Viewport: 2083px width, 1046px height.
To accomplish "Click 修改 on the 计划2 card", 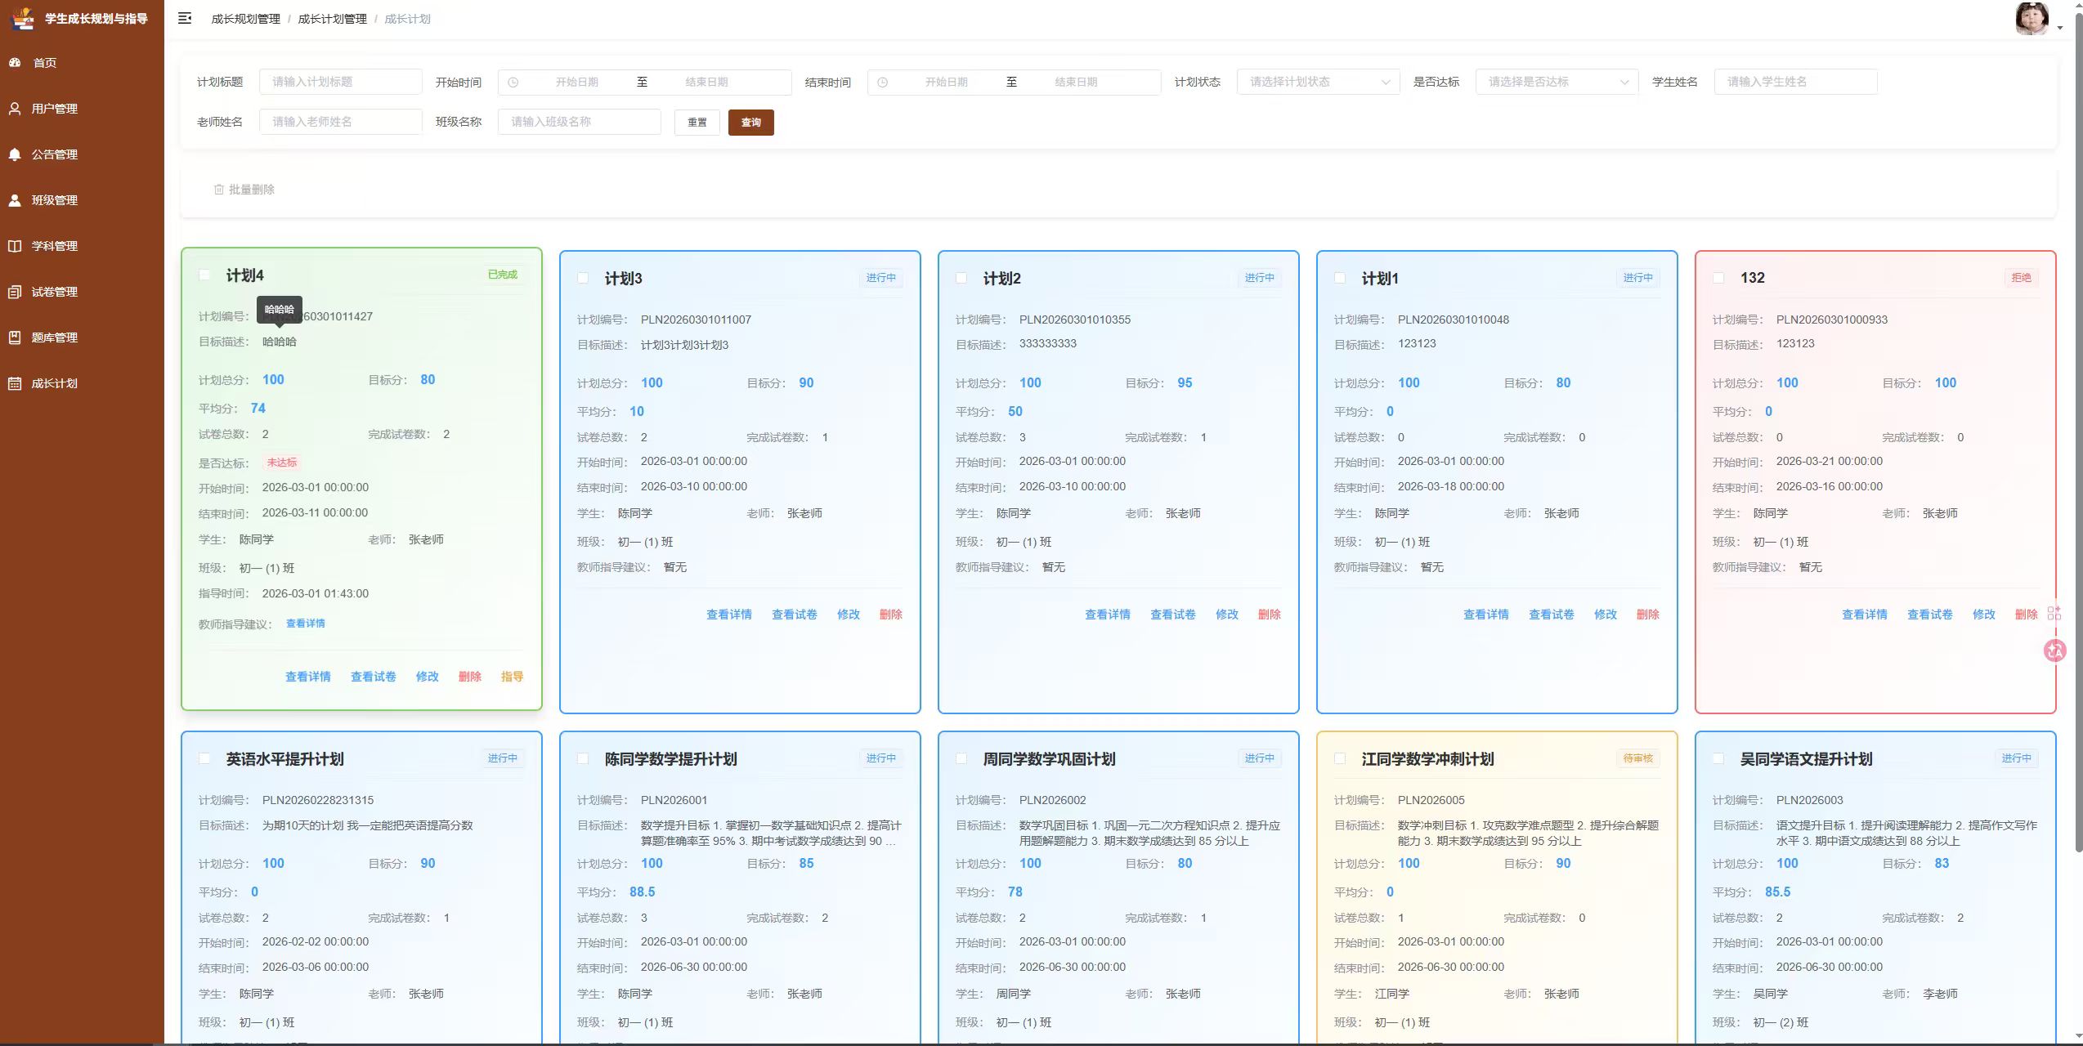I will tap(1227, 615).
